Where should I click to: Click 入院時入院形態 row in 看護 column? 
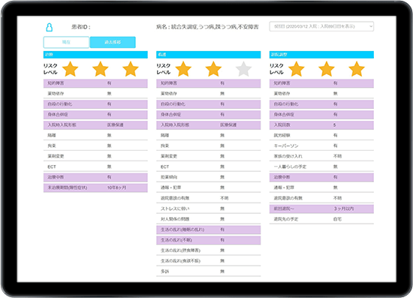208,125
